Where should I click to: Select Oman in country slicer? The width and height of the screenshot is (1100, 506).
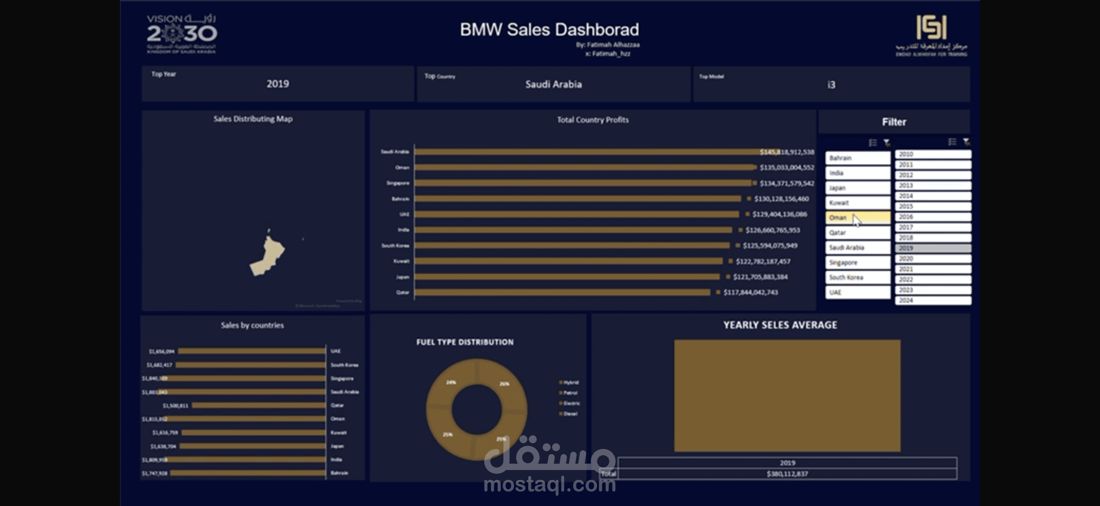pos(858,218)
